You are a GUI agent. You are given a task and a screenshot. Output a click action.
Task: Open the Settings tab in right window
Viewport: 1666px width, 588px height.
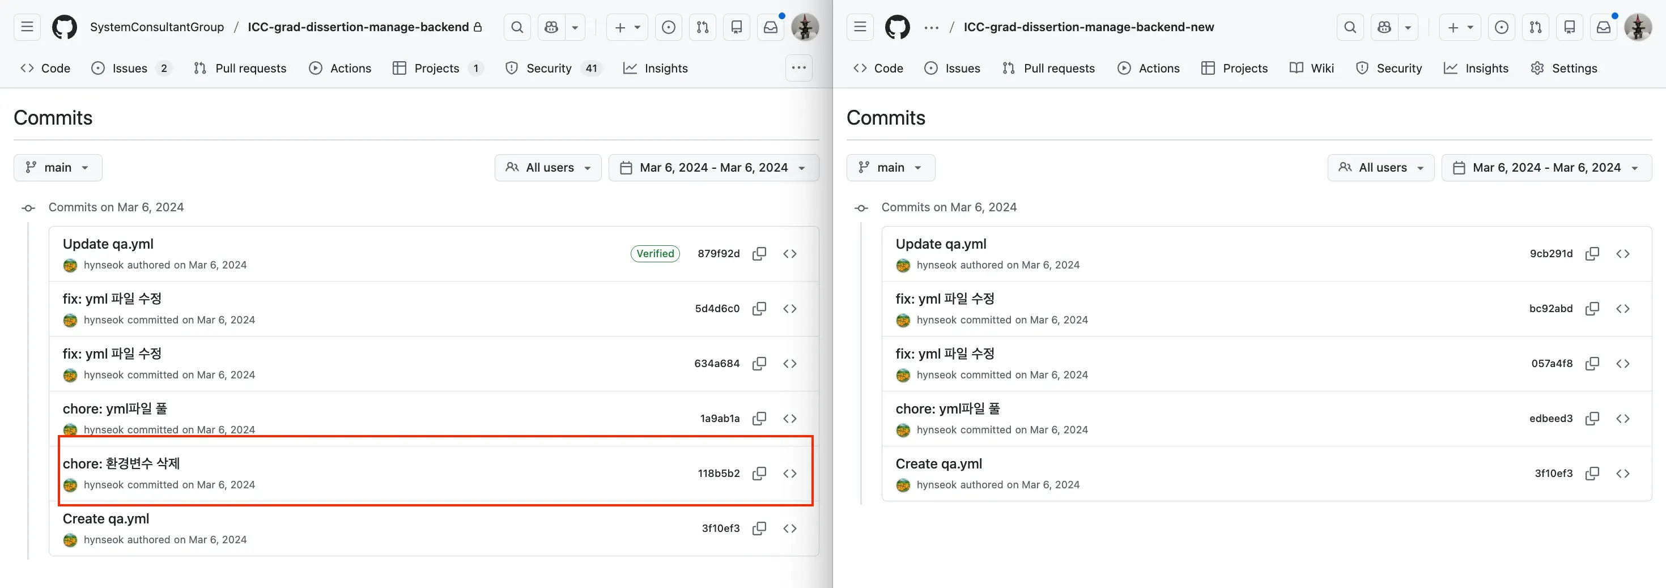pos(1564,68)
